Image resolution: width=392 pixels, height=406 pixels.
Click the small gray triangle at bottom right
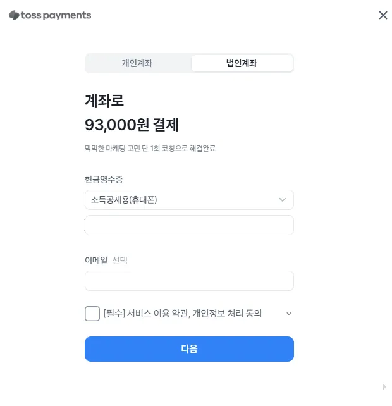point(384,386)
